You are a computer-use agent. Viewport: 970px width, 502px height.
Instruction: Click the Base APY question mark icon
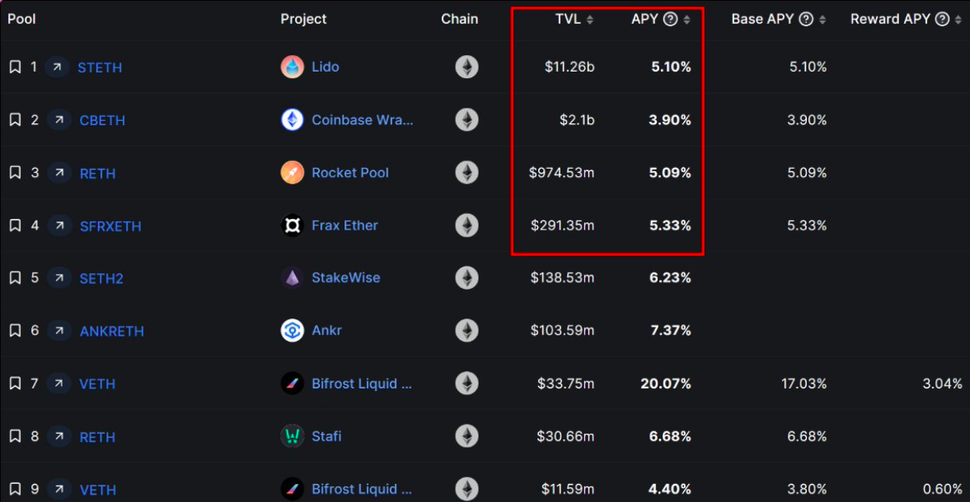806,19
